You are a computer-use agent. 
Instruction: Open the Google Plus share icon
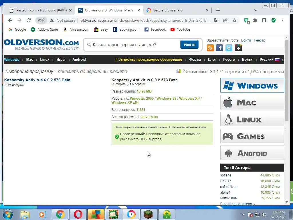coord(238,48)
